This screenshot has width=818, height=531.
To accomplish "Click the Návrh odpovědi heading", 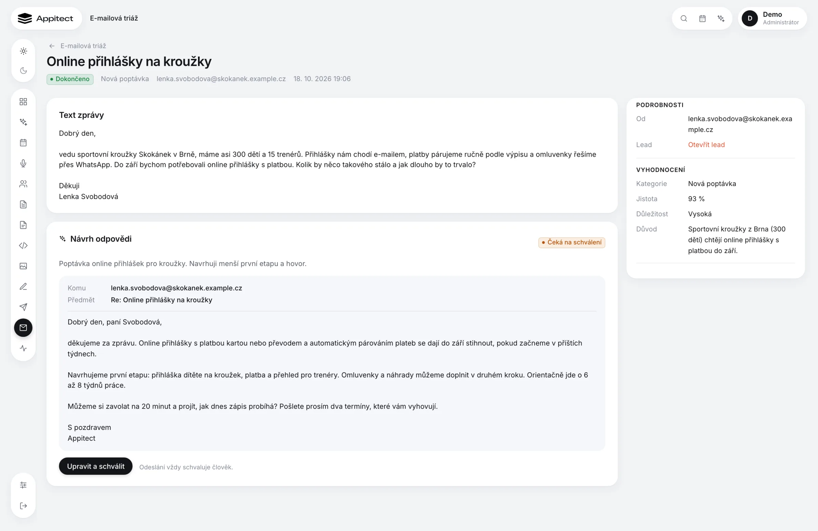I will 101,239.
